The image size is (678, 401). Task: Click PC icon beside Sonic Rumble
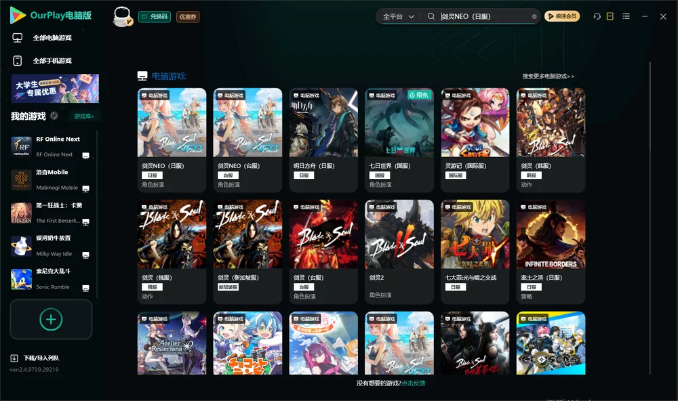[x=85, y=289]
